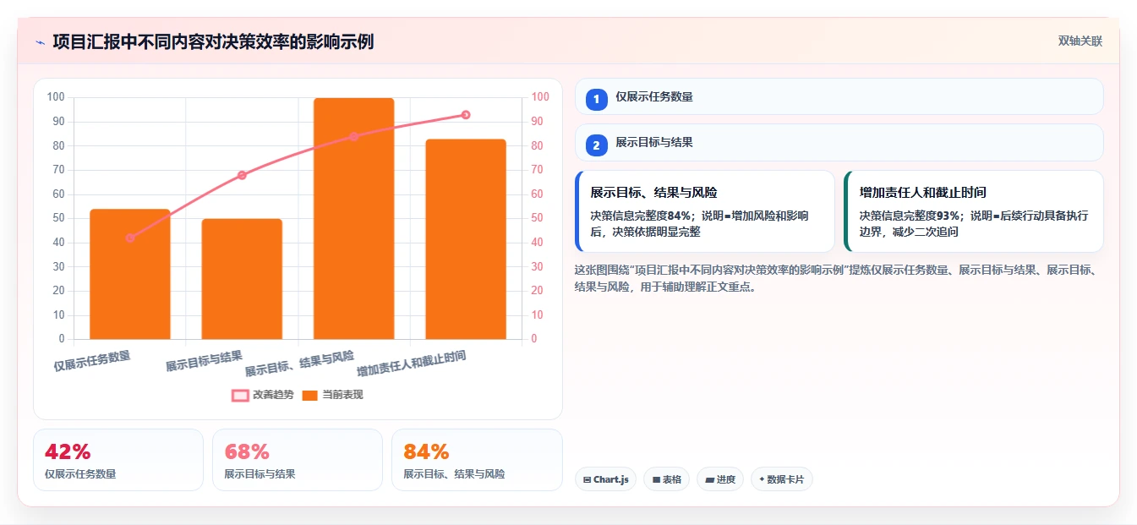1137x525 pixels.
Task: Click the right axis pink value 100
Action: [x=540, y=97]
